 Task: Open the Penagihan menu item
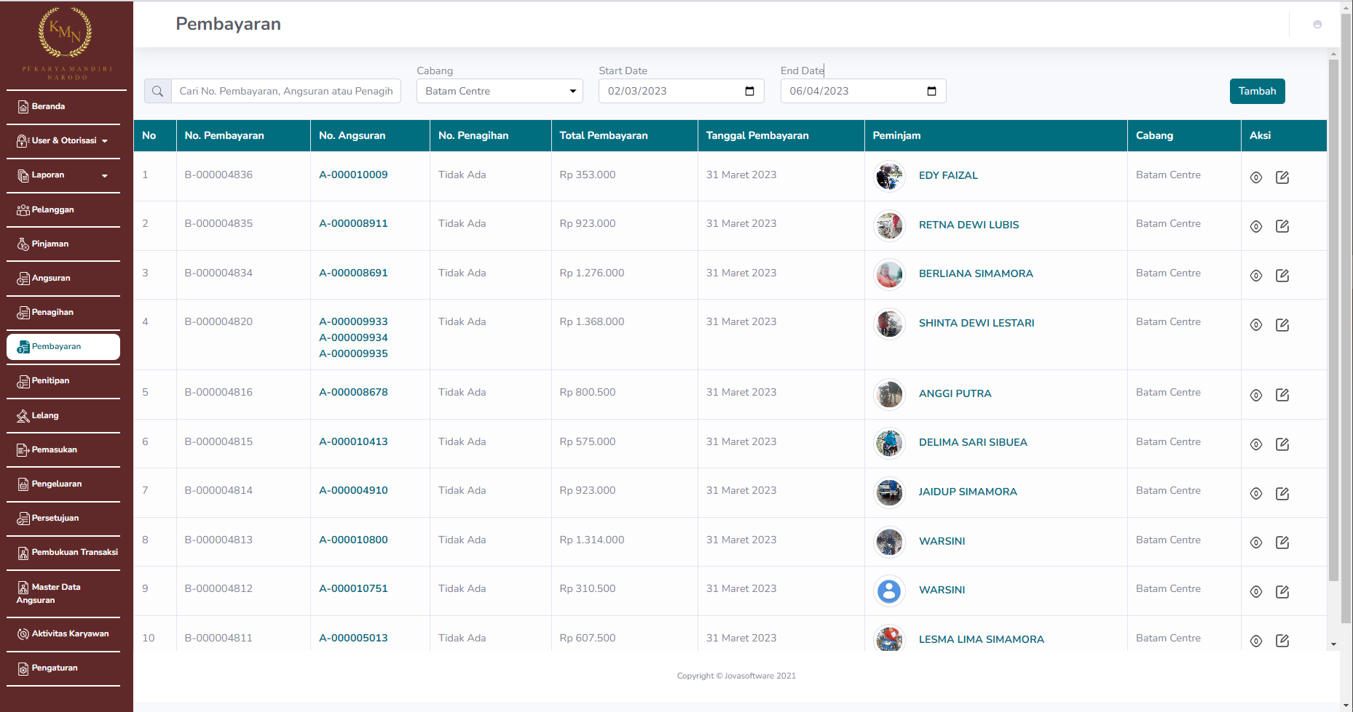point(52,312)
